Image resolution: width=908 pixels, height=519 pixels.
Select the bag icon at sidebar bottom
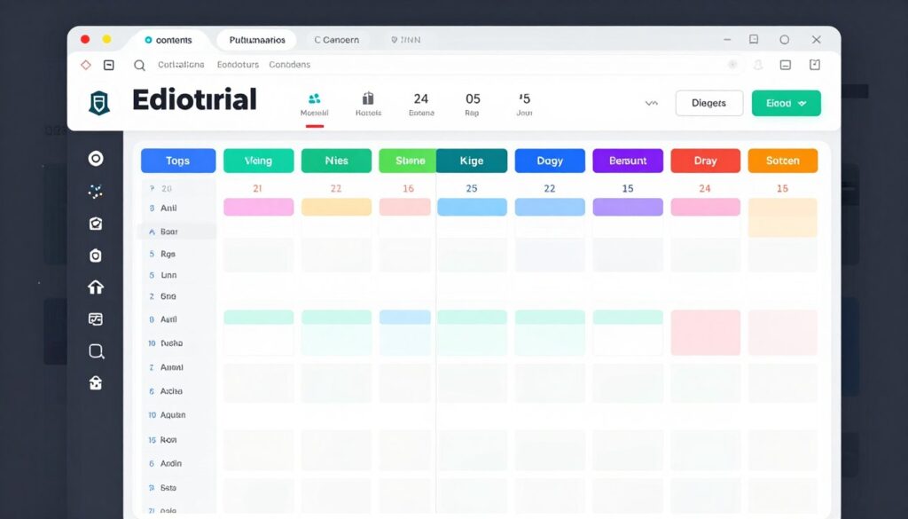(96, 382)
